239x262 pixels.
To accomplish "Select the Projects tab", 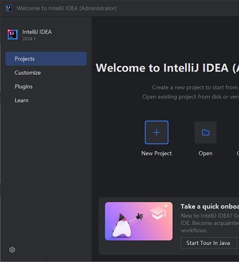I will [46, 59].
